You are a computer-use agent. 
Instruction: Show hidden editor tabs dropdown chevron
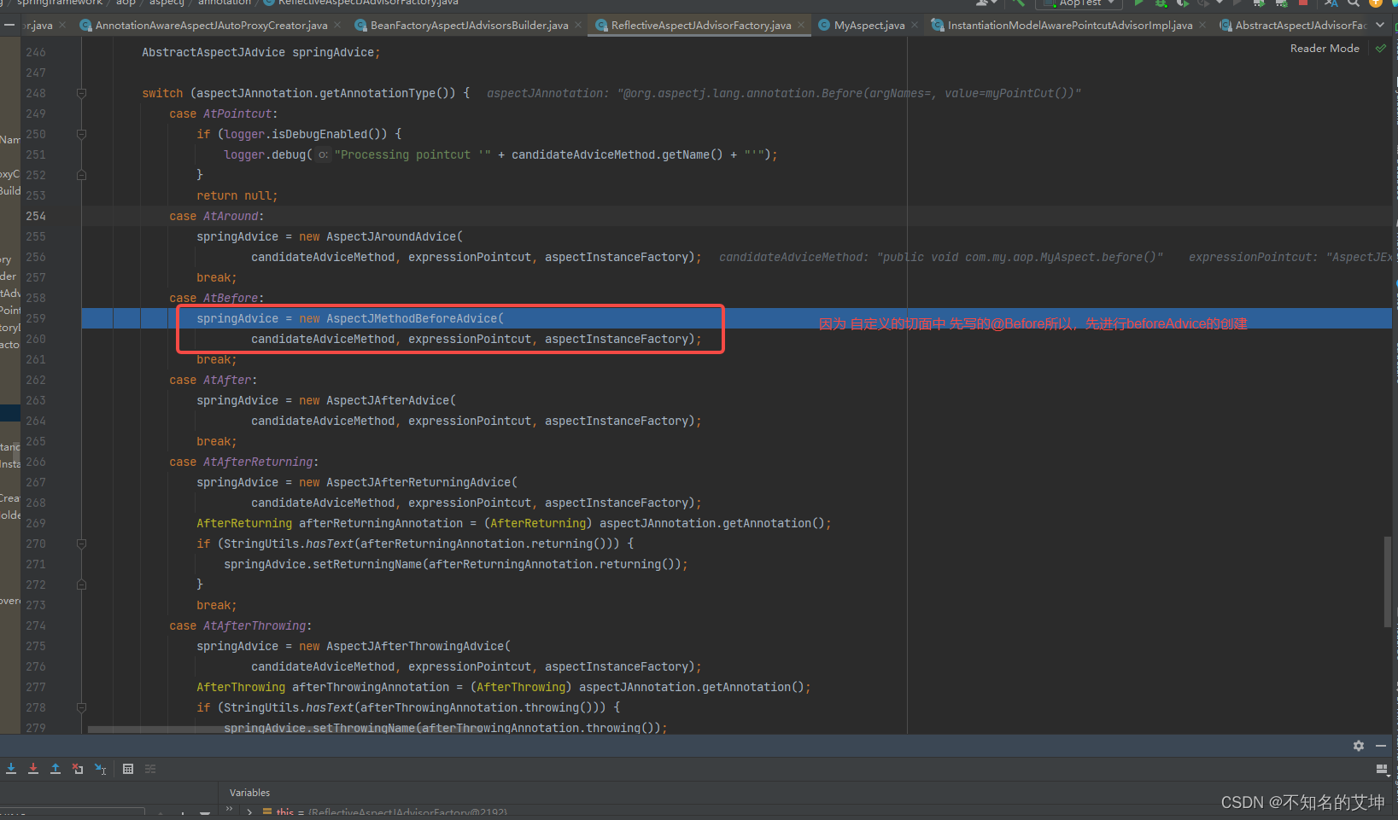(x=1380, y=25)
